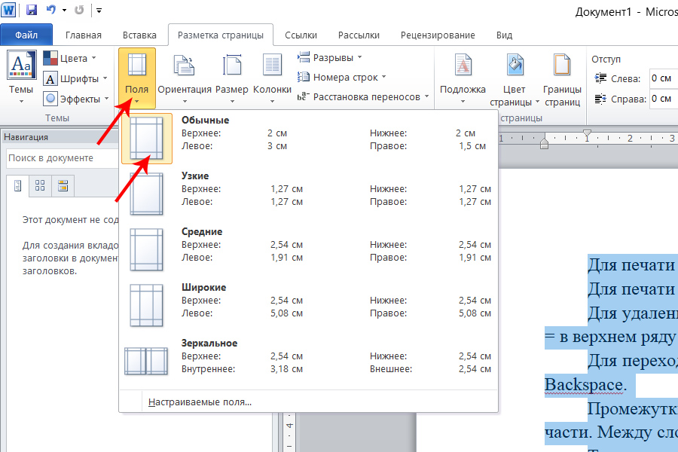Switch to the Вставка ribbon tab
Screen dimensions: 678x452
click(139, 35)
